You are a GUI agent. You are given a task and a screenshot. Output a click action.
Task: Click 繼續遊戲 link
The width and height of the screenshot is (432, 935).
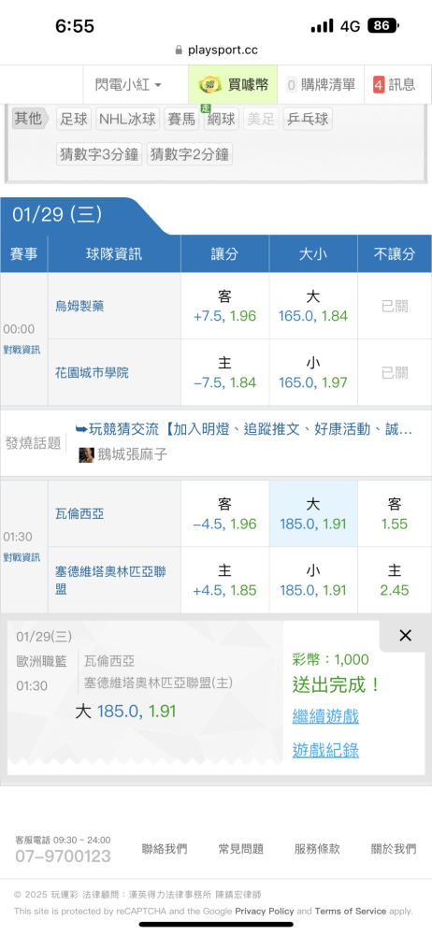click(325, 715)
